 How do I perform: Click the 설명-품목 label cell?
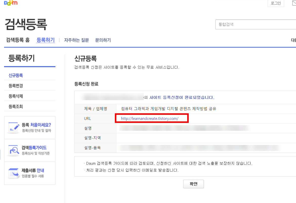click(x=96, y=148)
